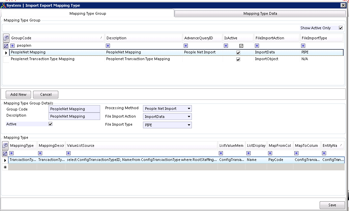Select the 'select ConfigTransactionTypeID' ValueListSource cell

click(142, 160)
